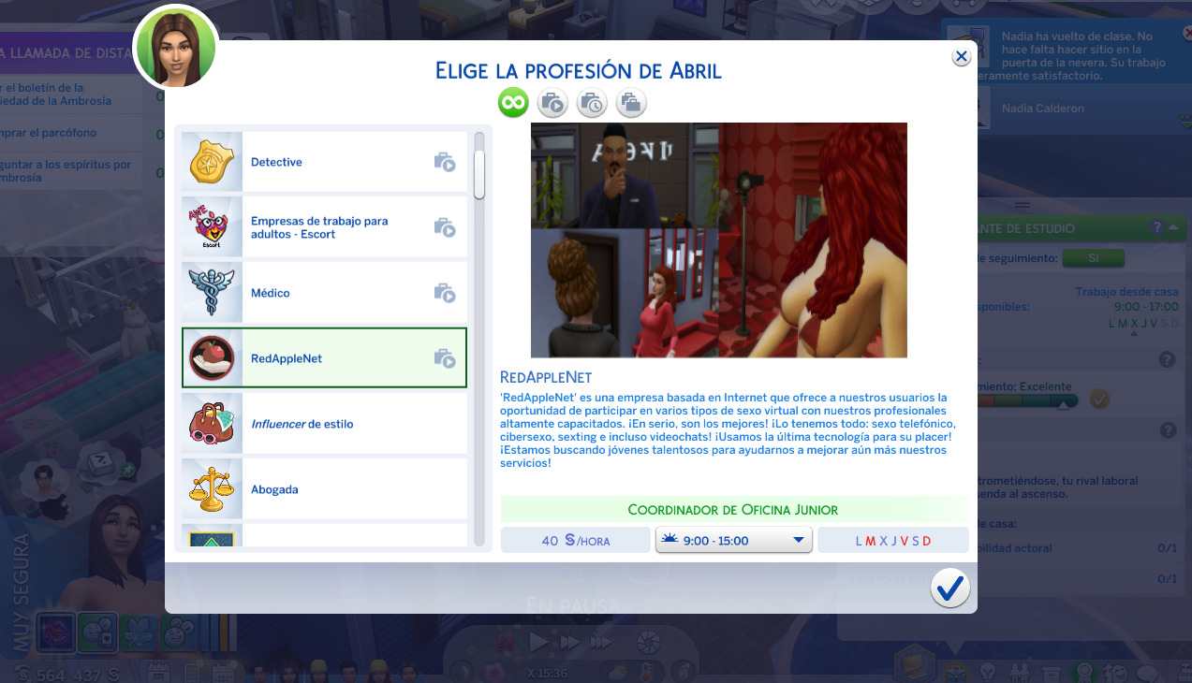Confirm the profession with the checkmark button
Image resolution: width=1192 pixels, height=683 pixels.
(x=950, y=588)
